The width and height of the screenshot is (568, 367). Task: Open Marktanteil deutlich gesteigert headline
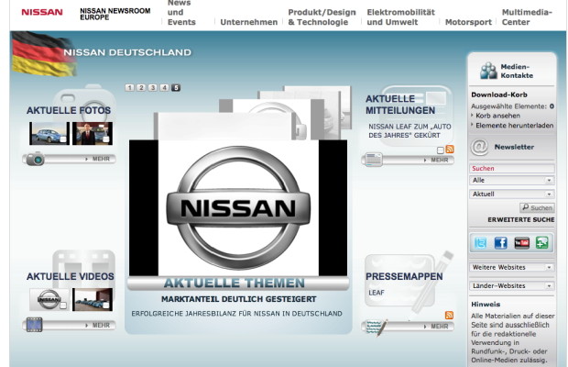[239, 299]
